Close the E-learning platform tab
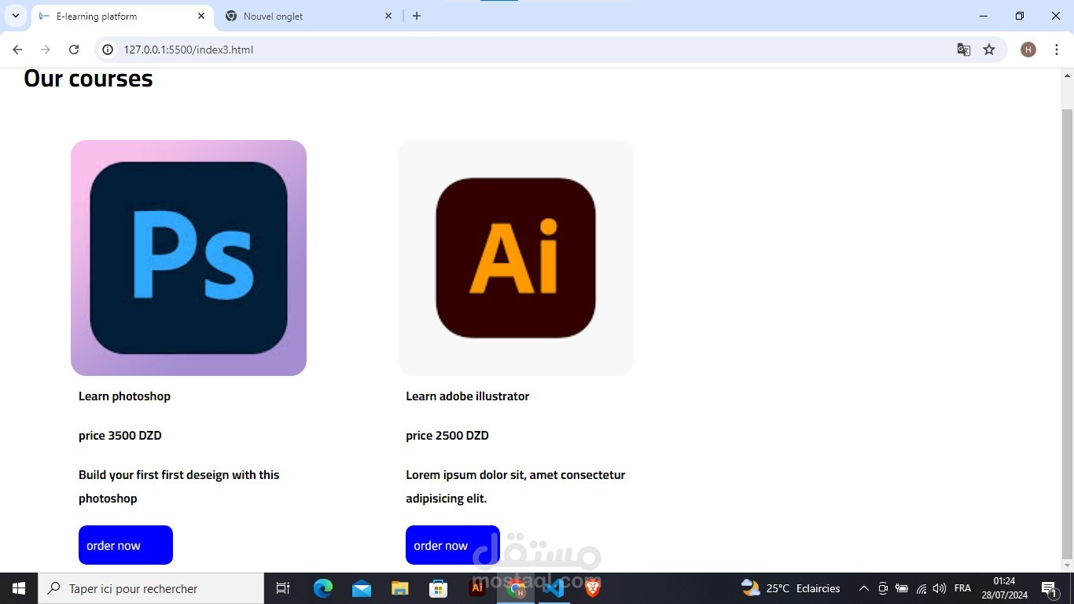1074x604 pixels. [x=201, y=16]
